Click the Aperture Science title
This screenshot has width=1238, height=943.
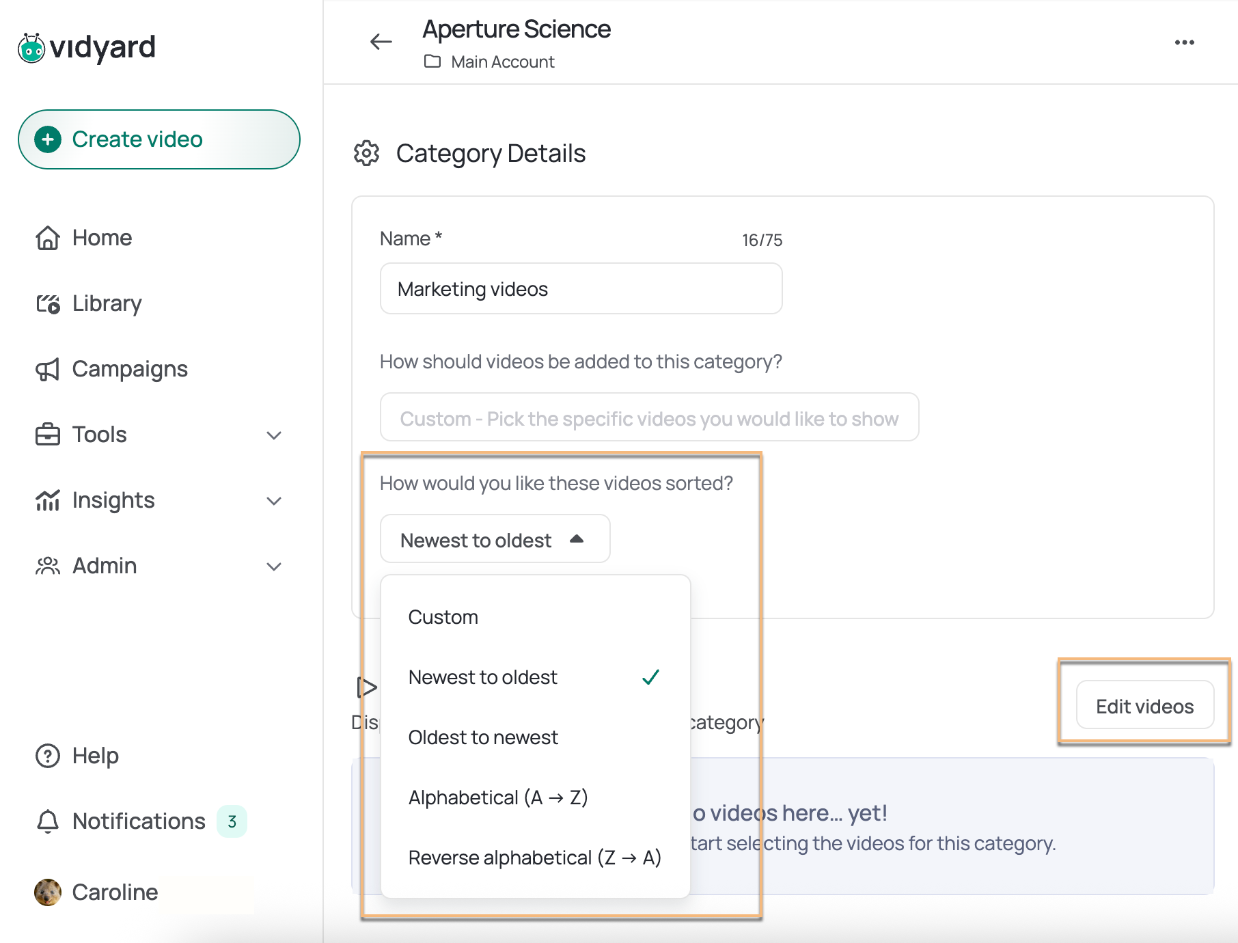[x=517, y=29]
